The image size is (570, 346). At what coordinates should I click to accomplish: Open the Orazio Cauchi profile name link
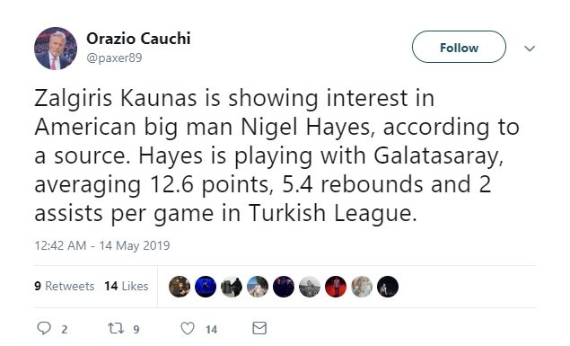coord(138,39)
